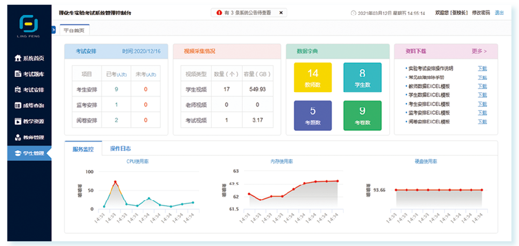Image resolution: width=519 pixels, height=246 pixels.
Task: Click the 退出 logout link
Action: pos(499,13)
